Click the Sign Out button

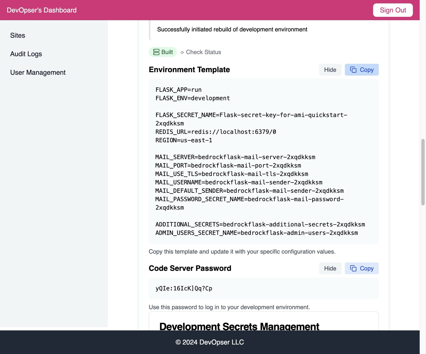pyautogui.click(x=393, y=10)
